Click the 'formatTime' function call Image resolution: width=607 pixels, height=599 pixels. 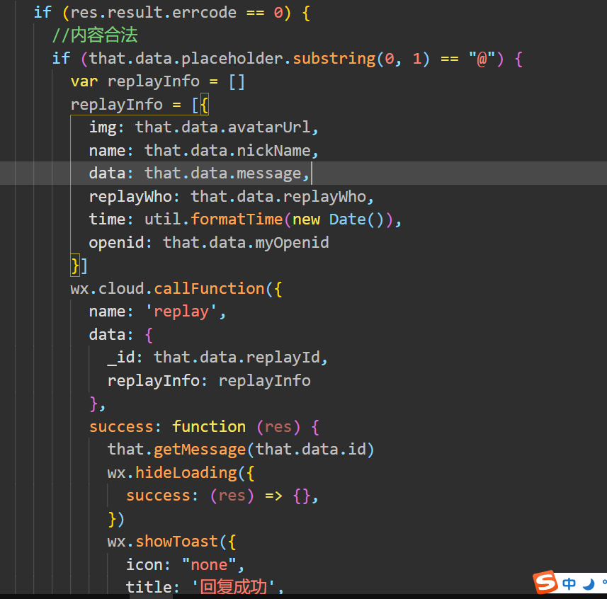(x=237, y=219)
